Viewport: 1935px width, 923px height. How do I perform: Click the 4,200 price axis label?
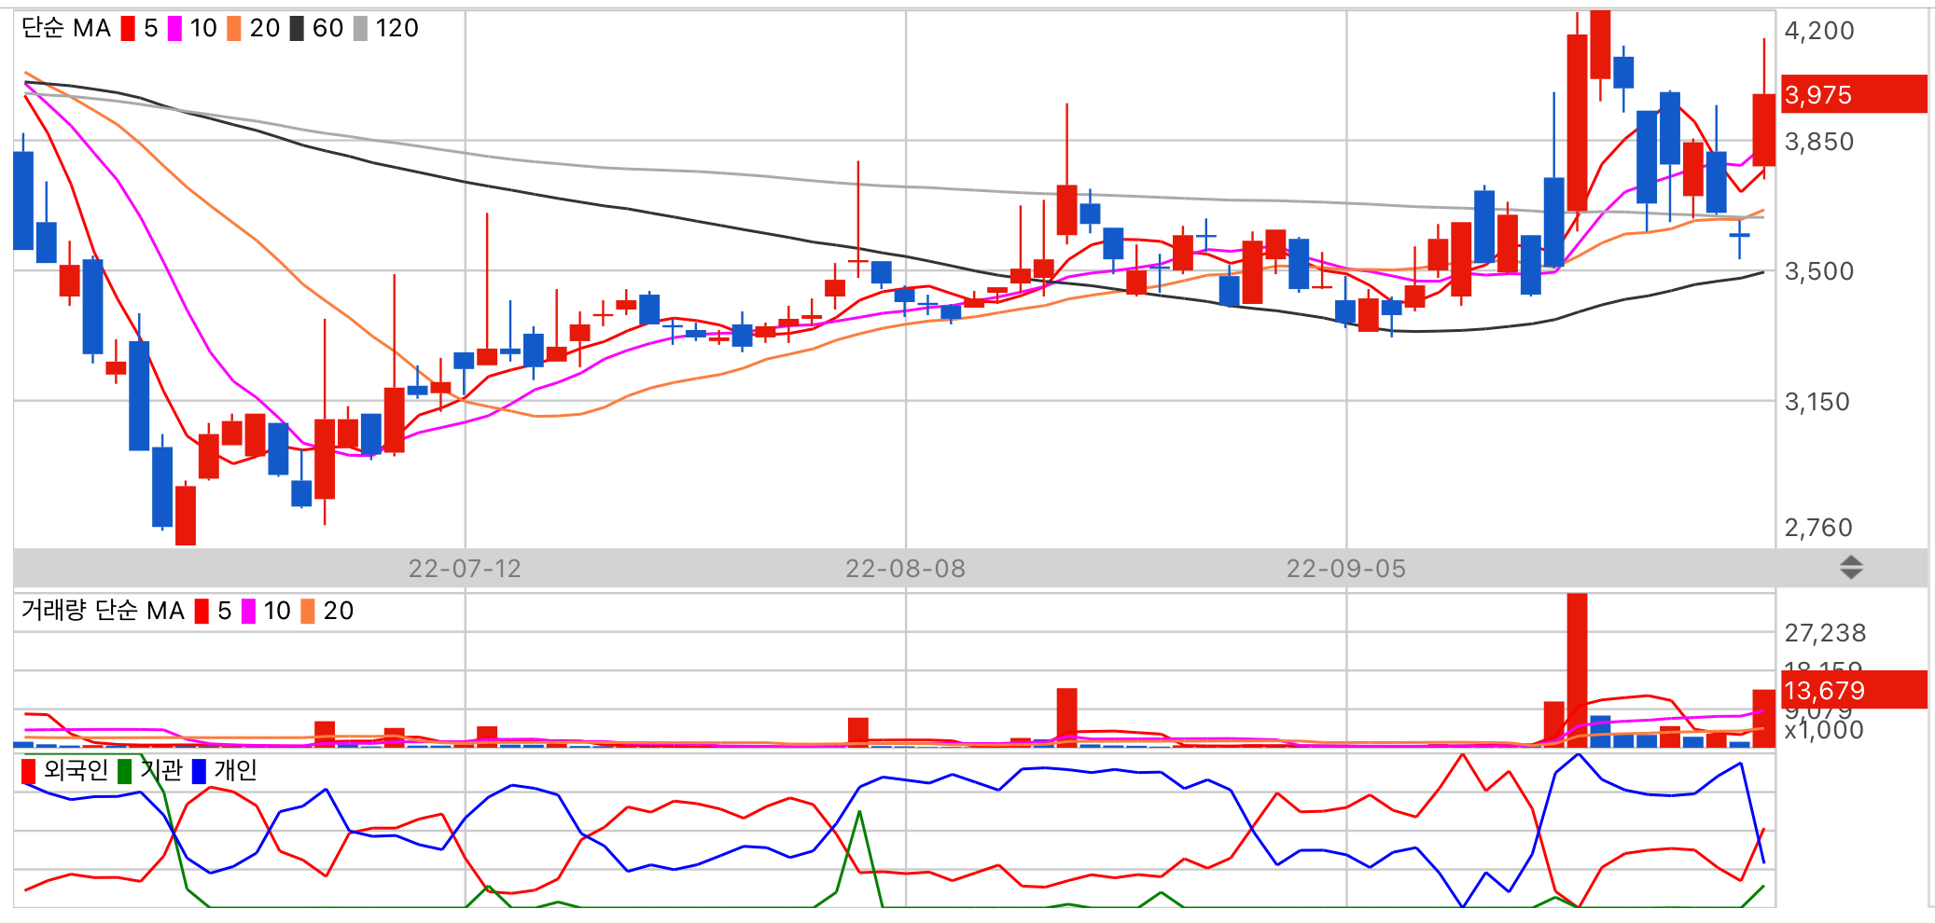pyautogui.click(x=1819, y=31)
